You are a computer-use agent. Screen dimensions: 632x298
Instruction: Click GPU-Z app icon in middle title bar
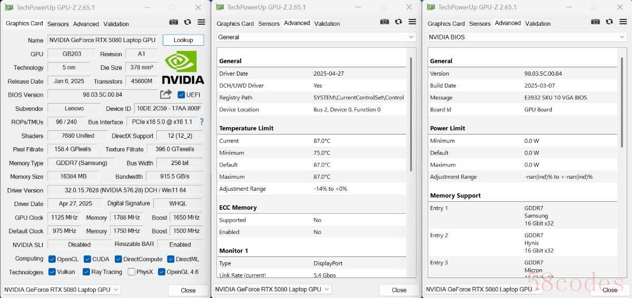[221, 7]
